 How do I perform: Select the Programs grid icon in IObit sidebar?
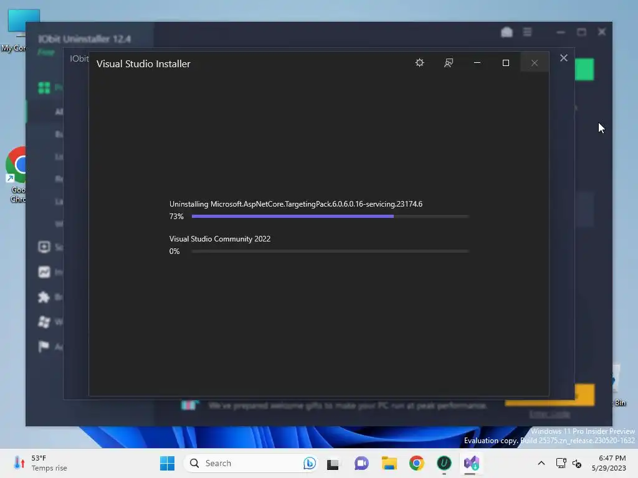[44, 87]
